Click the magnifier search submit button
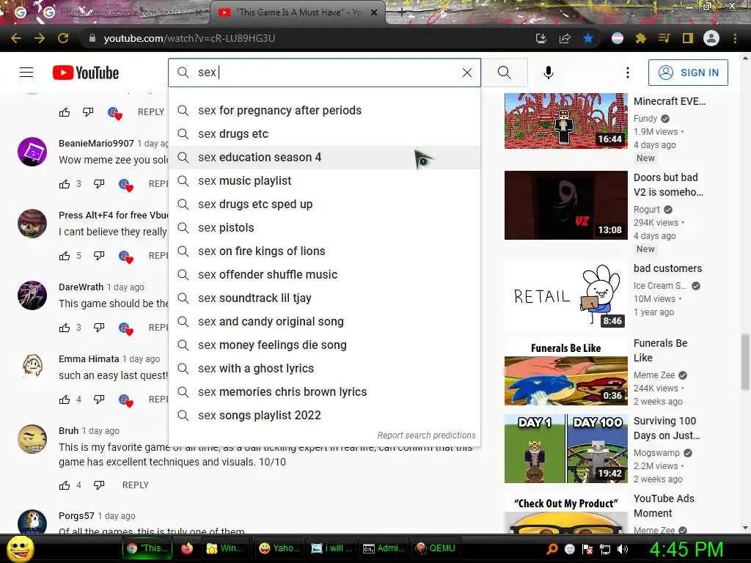751x563 pixels. tap(505, 73)
